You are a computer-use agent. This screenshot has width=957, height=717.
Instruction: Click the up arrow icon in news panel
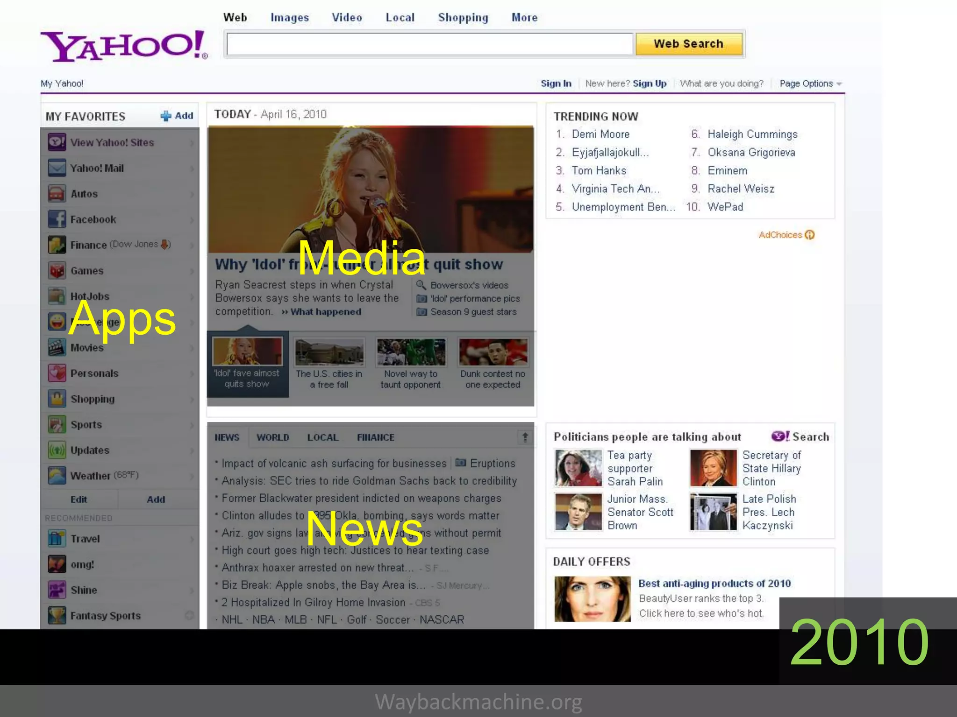(x=525, y=437)
